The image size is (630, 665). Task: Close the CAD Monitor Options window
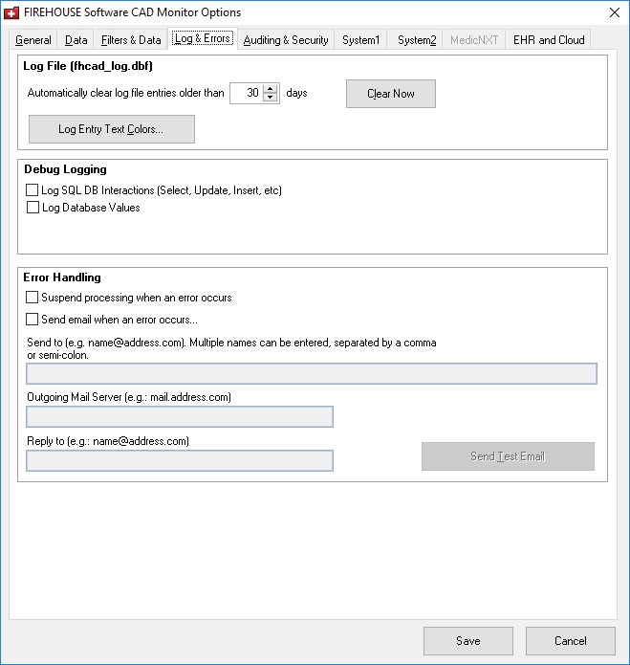click(x=615, y=12)
